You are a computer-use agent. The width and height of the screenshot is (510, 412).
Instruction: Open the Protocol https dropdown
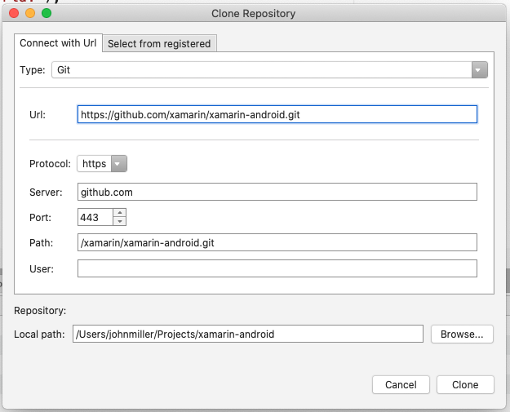pos(102,163)
